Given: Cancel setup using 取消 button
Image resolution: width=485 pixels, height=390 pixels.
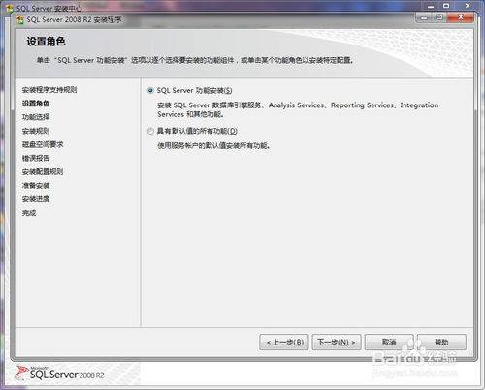Looking at the screenshot, I should coord(389,342).
